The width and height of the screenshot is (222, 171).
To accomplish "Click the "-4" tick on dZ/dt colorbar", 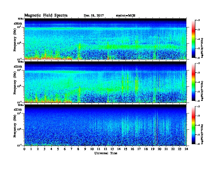I will 198,125.
